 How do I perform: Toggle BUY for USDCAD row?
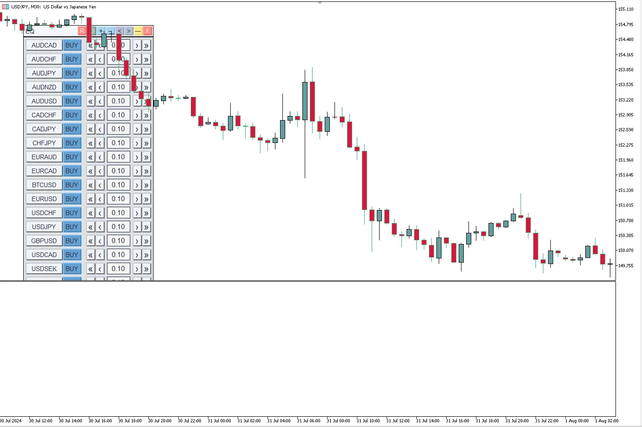point(72,255)
